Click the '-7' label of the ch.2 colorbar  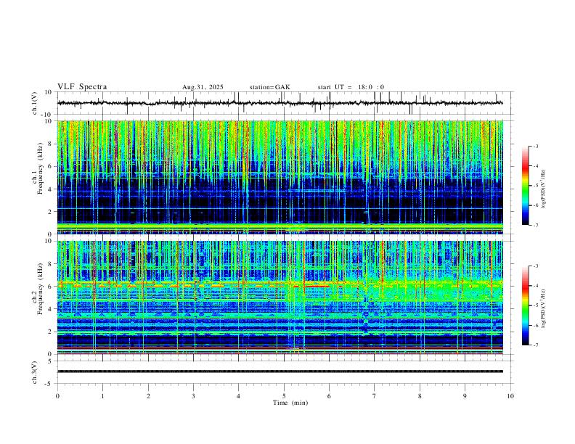pos(535,345)
